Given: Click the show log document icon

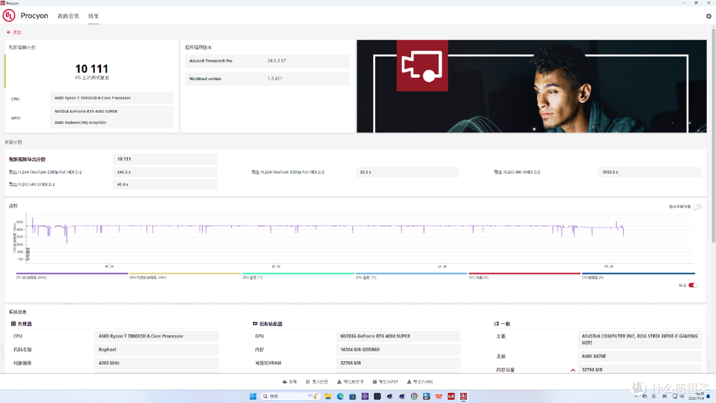Looking at the screenshot, I should tap(308, 382).
